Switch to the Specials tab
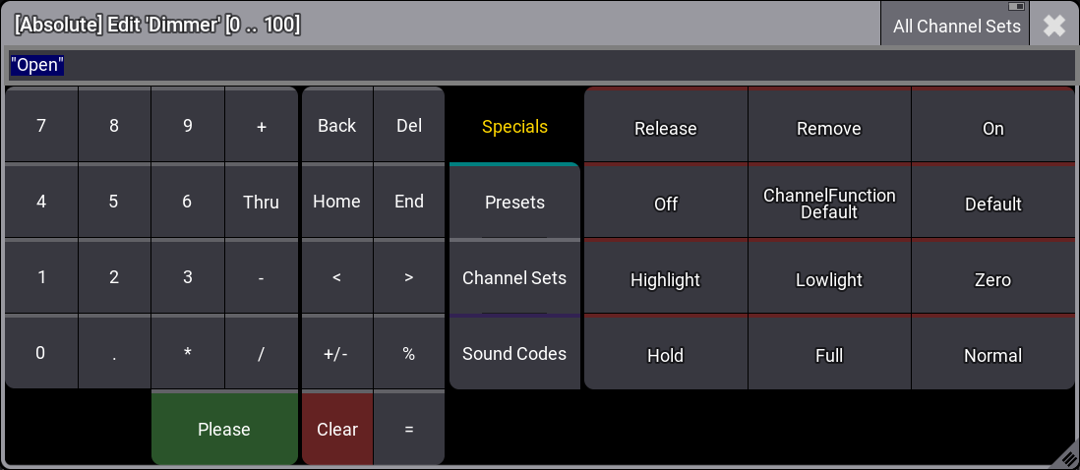Viewport: 1080px width, 470px height. (514, 127)
